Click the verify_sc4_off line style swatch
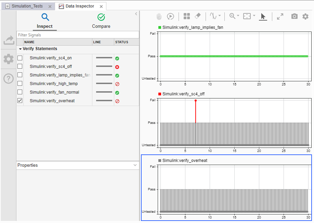This screenshot has height=223, width=314. tap(104, 67)
